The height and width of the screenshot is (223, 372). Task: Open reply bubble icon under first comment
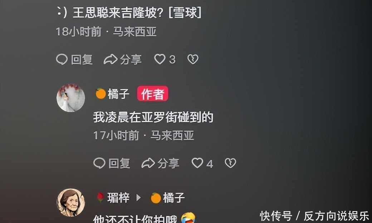(x=62, y=59)
